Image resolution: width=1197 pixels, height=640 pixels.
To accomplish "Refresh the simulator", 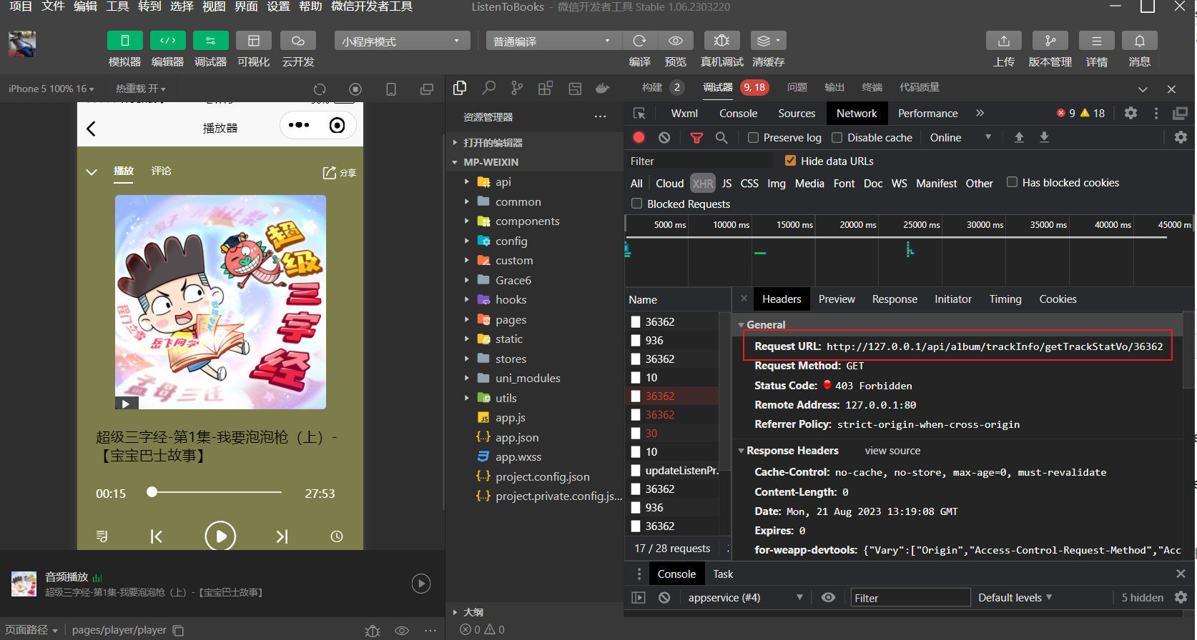I will pyautogui.click(x=320, y=89).
